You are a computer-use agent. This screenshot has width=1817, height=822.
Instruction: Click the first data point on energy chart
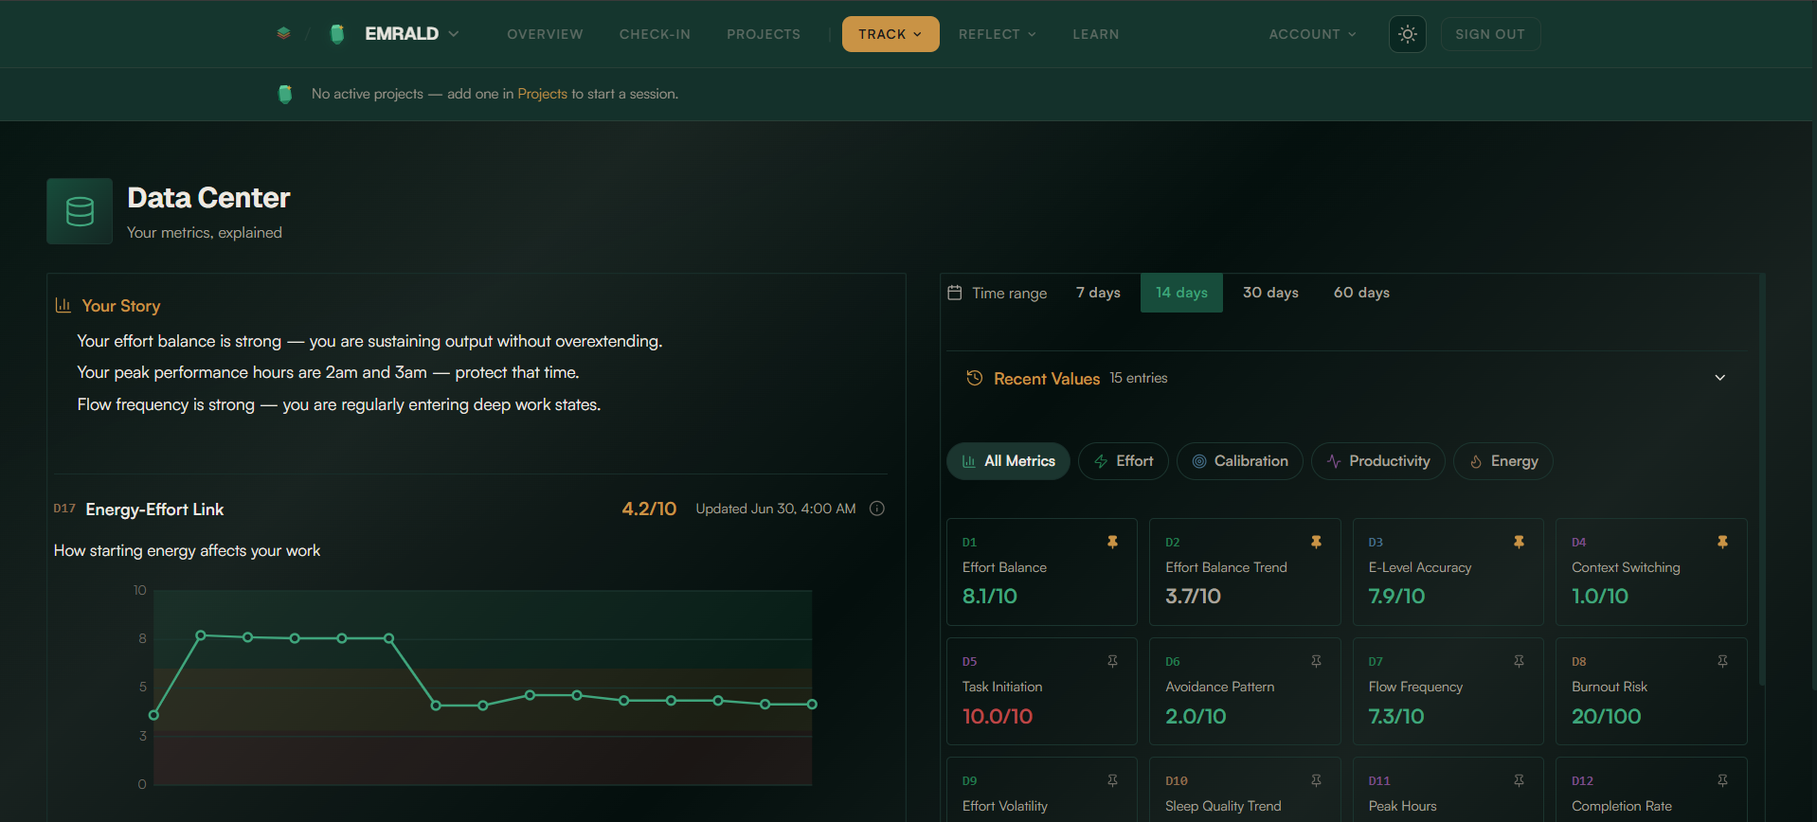coord(153,715)
